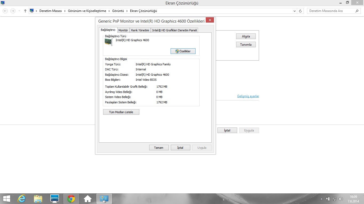This screenshot has height=204, width=364.
Task: Click the search magnifier icon
Action: tap(357, 11)
